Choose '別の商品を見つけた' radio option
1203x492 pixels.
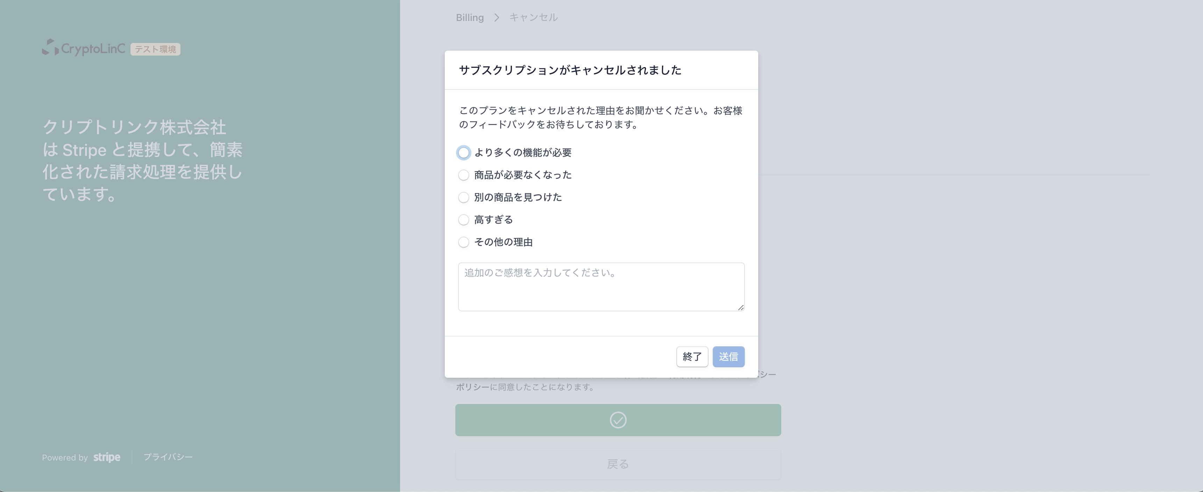pyautogui.click(x=463, y=197)
